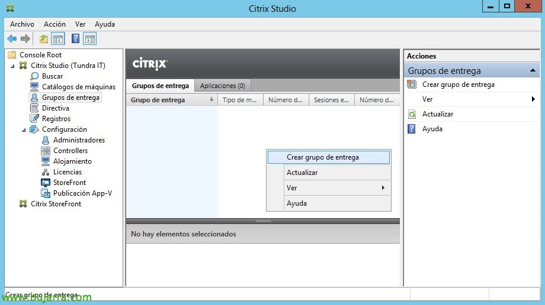
Task: Click Ayuda text in Acciones pane
Action: click(432, 129)
